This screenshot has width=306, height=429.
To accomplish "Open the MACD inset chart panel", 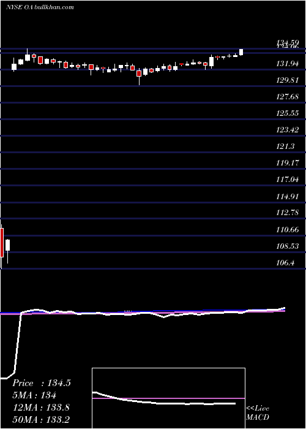I will 168,398.
